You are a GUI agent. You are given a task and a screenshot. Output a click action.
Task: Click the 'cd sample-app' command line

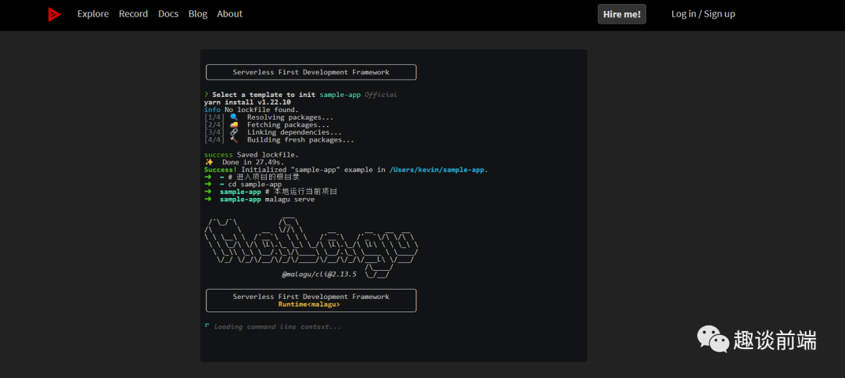243,185
